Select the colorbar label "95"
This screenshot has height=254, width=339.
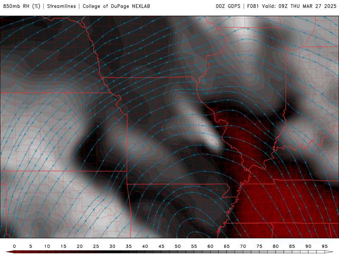[325, 246]
